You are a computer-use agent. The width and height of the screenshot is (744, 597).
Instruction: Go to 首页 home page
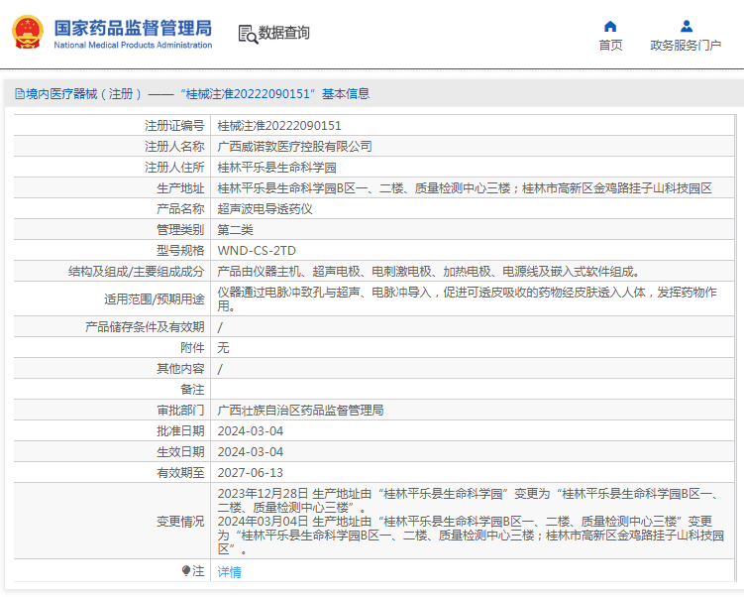tap(610, 45)
